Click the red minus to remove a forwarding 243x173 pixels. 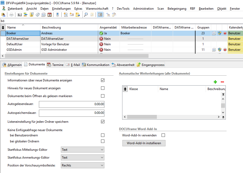222,82
